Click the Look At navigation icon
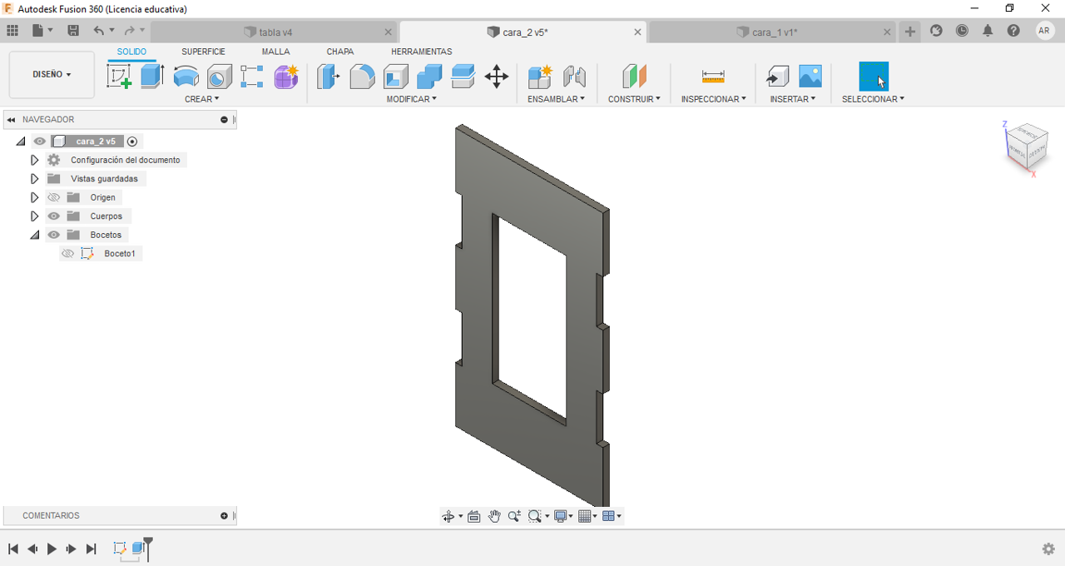The width and height of the screenshot is (1065, 566). [474, 516]
